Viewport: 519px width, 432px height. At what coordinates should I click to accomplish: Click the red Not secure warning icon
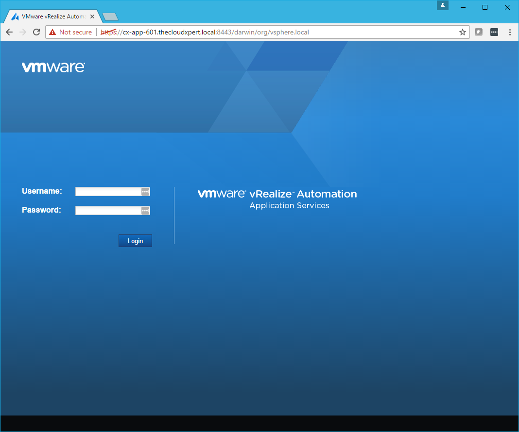[x=52, y=32]
